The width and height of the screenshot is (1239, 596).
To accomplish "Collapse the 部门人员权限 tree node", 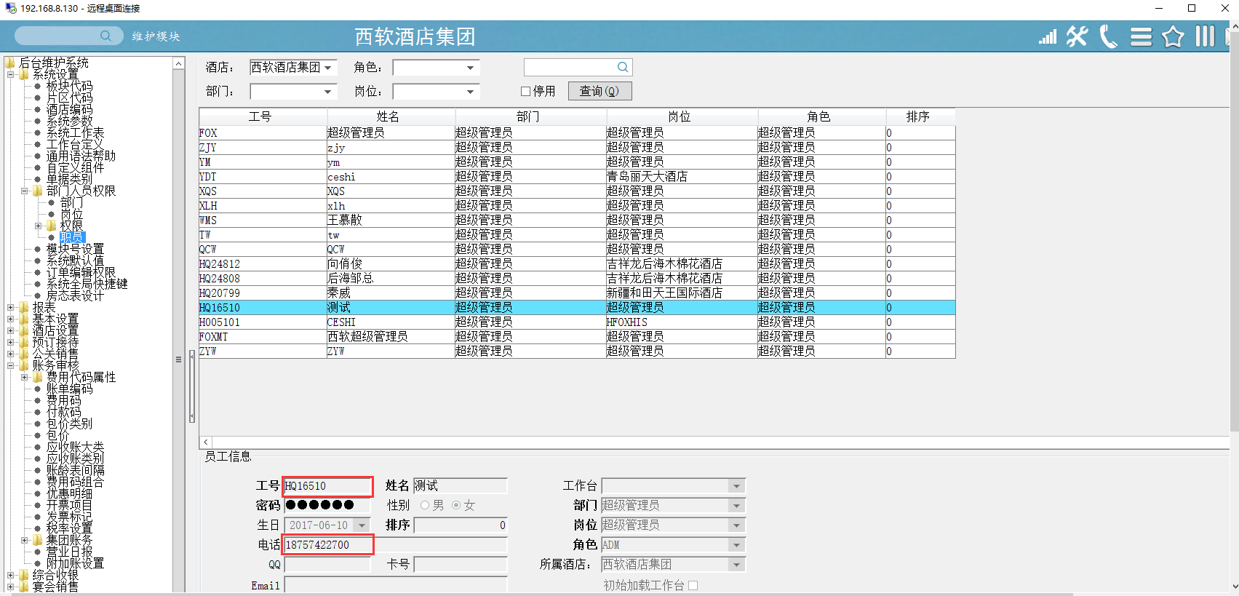I will (x=24, y=191).
